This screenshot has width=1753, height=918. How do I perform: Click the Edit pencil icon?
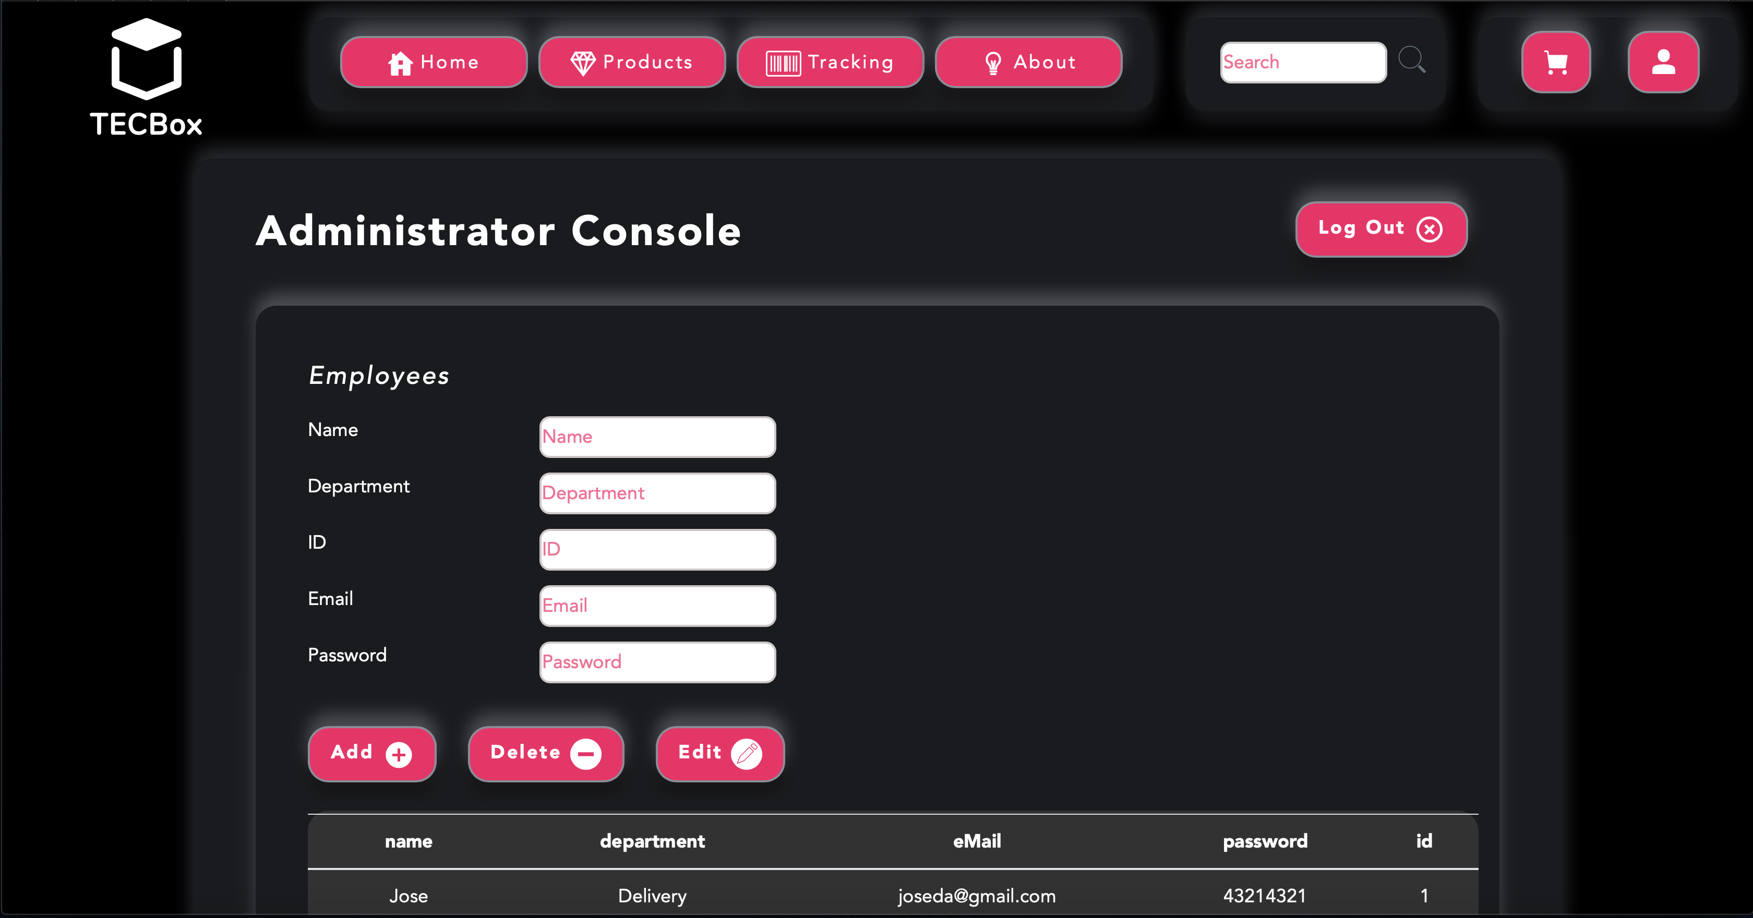pyautogui.click(x=747, y=754)
